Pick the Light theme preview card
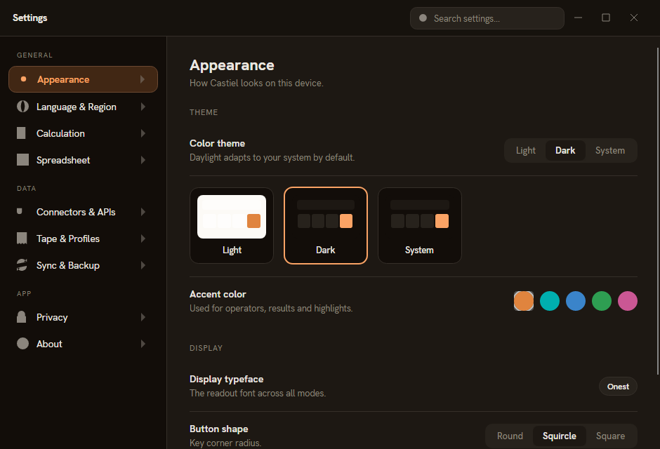Screen dimensions: 660x449 click(x=232, y=225)
